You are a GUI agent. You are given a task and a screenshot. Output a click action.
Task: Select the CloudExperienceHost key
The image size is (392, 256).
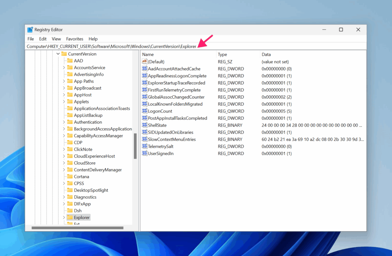click(x=94, y=156)
